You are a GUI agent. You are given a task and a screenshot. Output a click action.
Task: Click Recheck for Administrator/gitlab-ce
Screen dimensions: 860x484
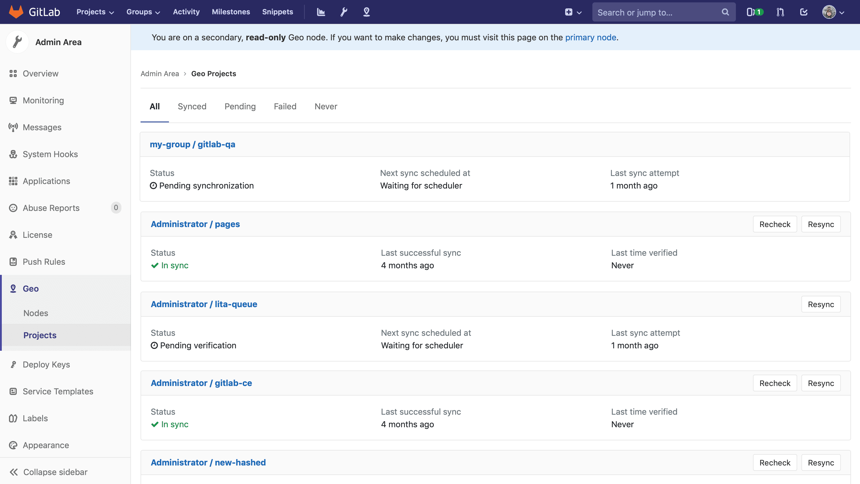pos(775,383)
